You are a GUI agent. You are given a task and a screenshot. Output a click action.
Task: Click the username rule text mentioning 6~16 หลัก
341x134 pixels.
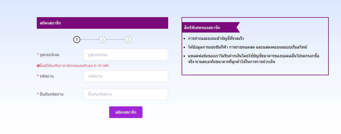coord(74,66)
